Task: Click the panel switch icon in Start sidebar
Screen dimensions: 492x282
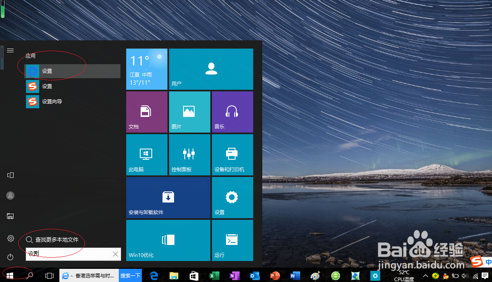Action: click(10, 175)
